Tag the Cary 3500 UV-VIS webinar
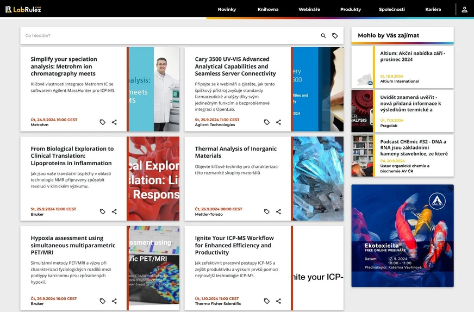 [266, 122]
